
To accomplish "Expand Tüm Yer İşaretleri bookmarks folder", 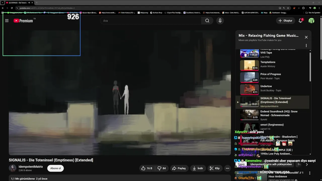I will 313,13.
